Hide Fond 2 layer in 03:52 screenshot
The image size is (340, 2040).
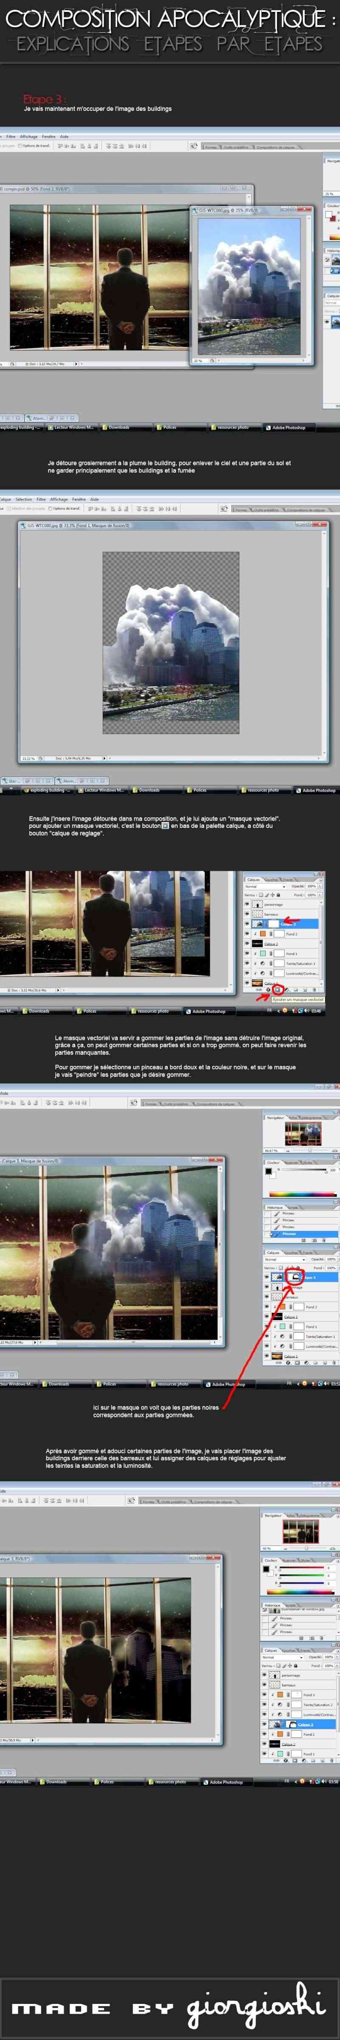tap(267, 1307)
